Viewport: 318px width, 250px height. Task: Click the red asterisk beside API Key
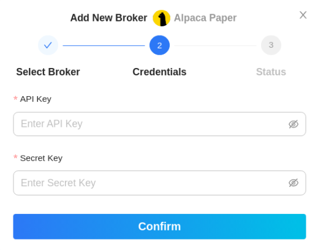tap(15, 98)
